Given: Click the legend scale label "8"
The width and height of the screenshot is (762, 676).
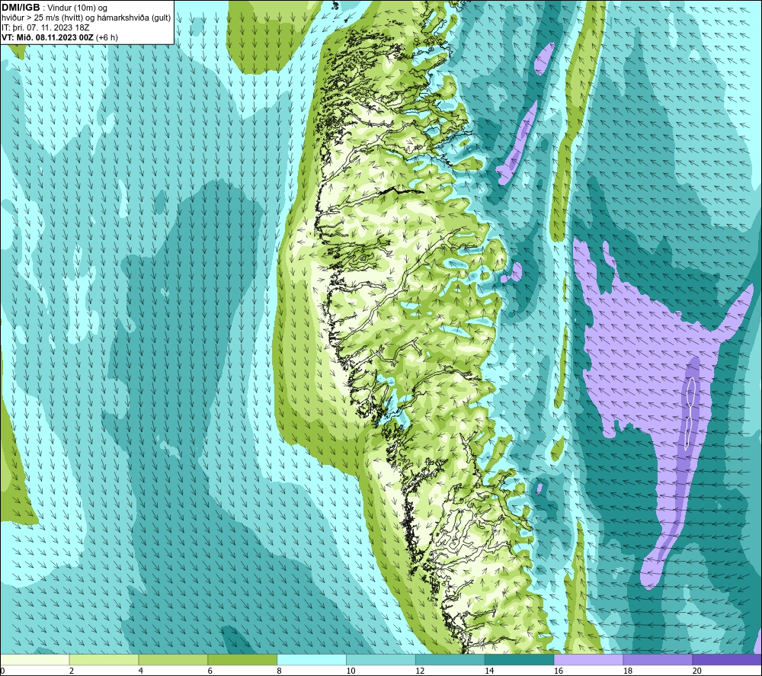Looking at the screenshot, I should [x=280, y=671].
